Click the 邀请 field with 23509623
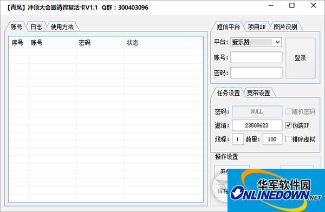 coord(257,125)
